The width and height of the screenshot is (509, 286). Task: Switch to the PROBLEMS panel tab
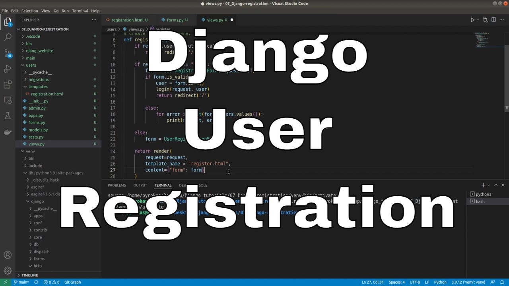click(x=117, y=186)
